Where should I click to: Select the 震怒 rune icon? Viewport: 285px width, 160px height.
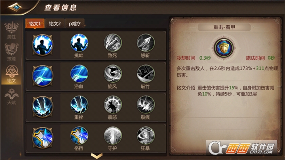pyautogui.click(x=113, y=105)
